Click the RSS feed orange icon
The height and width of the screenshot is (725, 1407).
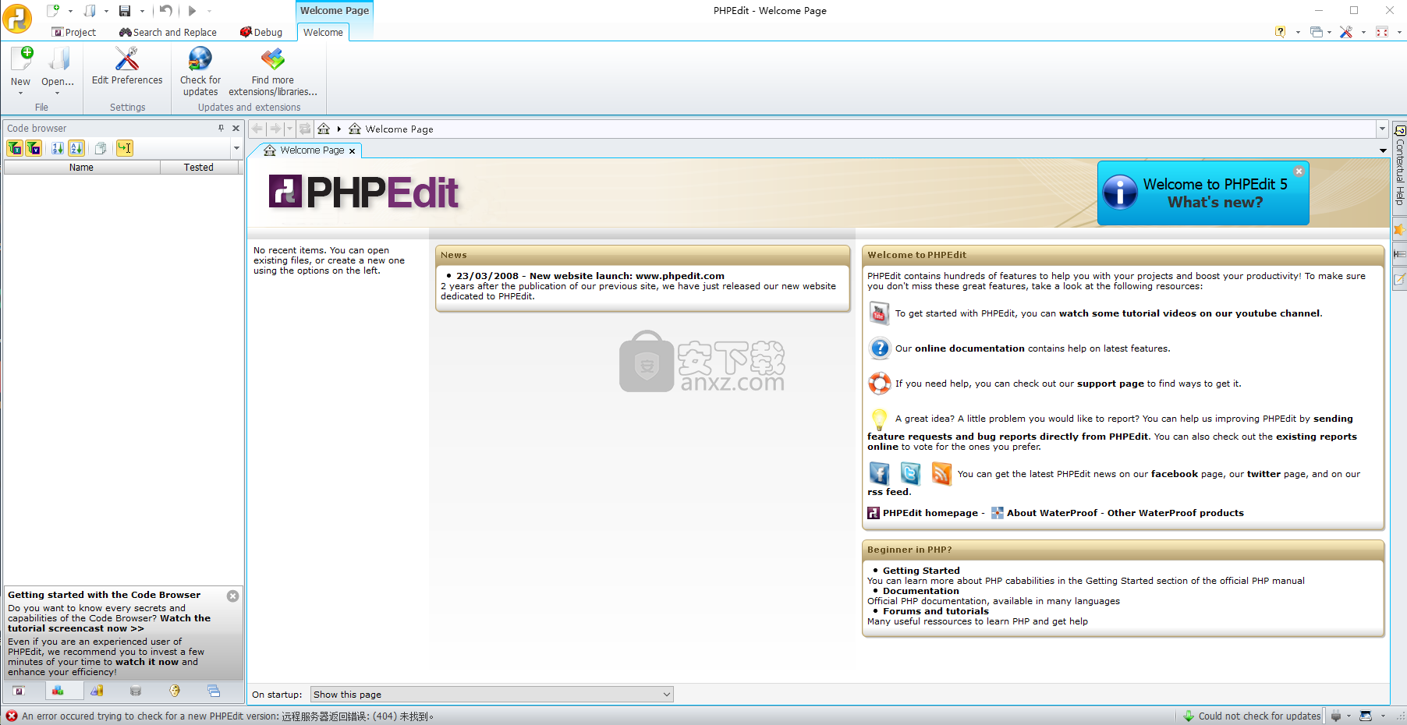click(941, 473)
